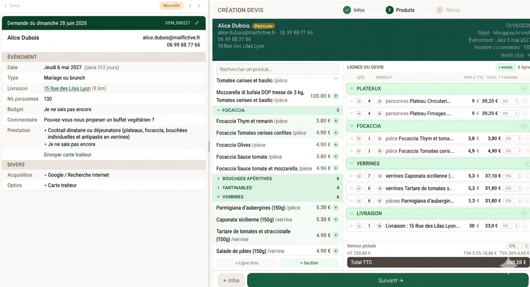Add a free line with + Ligne libre
Viewport: 530px width, 287px height.
click(x=246, y=263)
